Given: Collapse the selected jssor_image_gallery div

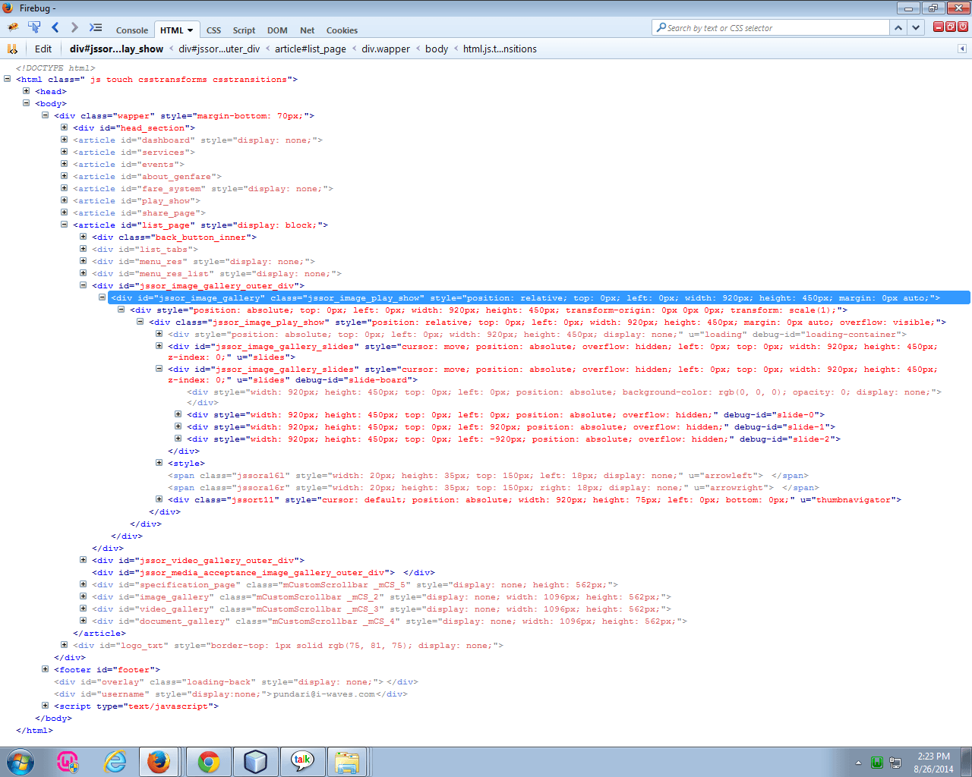Looking at the screenshot, I should coord(102,297).
